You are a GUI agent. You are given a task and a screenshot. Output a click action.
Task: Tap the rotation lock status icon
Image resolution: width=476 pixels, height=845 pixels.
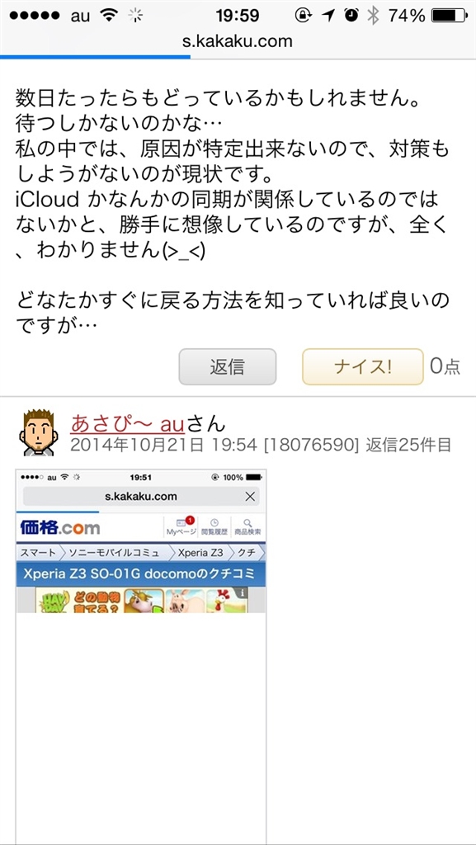(303, 16)
